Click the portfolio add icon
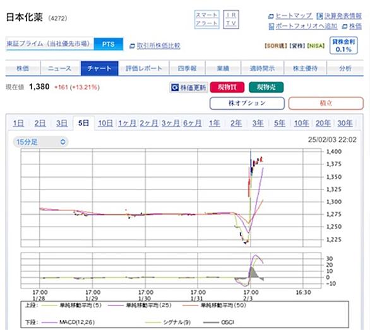Viewport: 370px width, 330px height. (272, 26)
